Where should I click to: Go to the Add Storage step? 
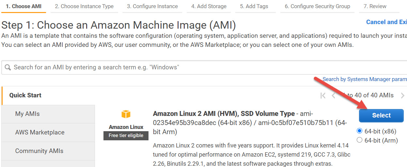point(209,6)
